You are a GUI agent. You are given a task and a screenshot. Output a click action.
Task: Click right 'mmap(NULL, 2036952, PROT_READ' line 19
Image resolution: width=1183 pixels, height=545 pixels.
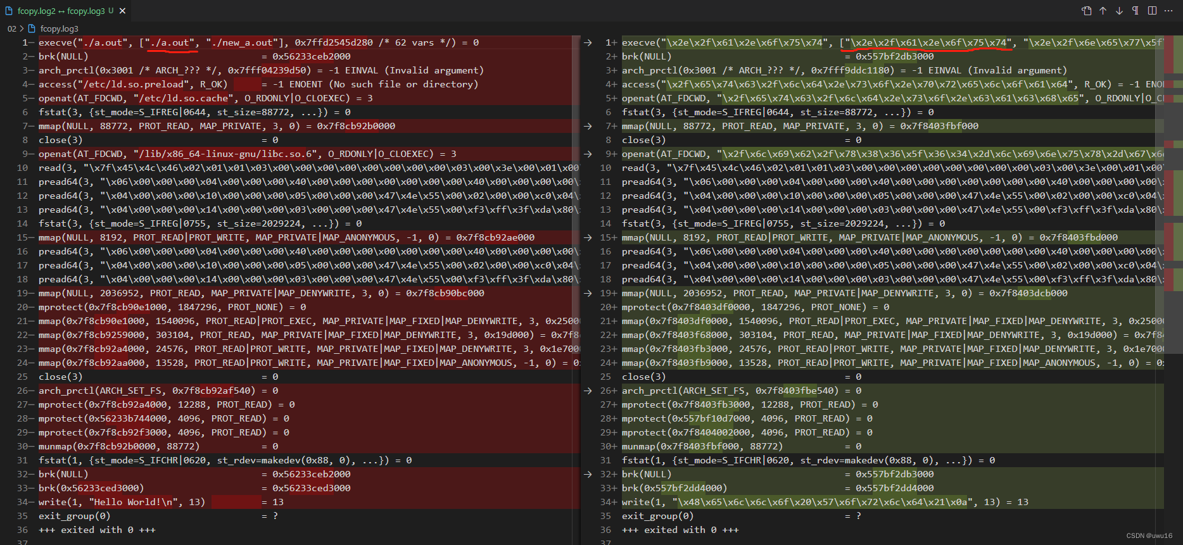tap(845, 293)
